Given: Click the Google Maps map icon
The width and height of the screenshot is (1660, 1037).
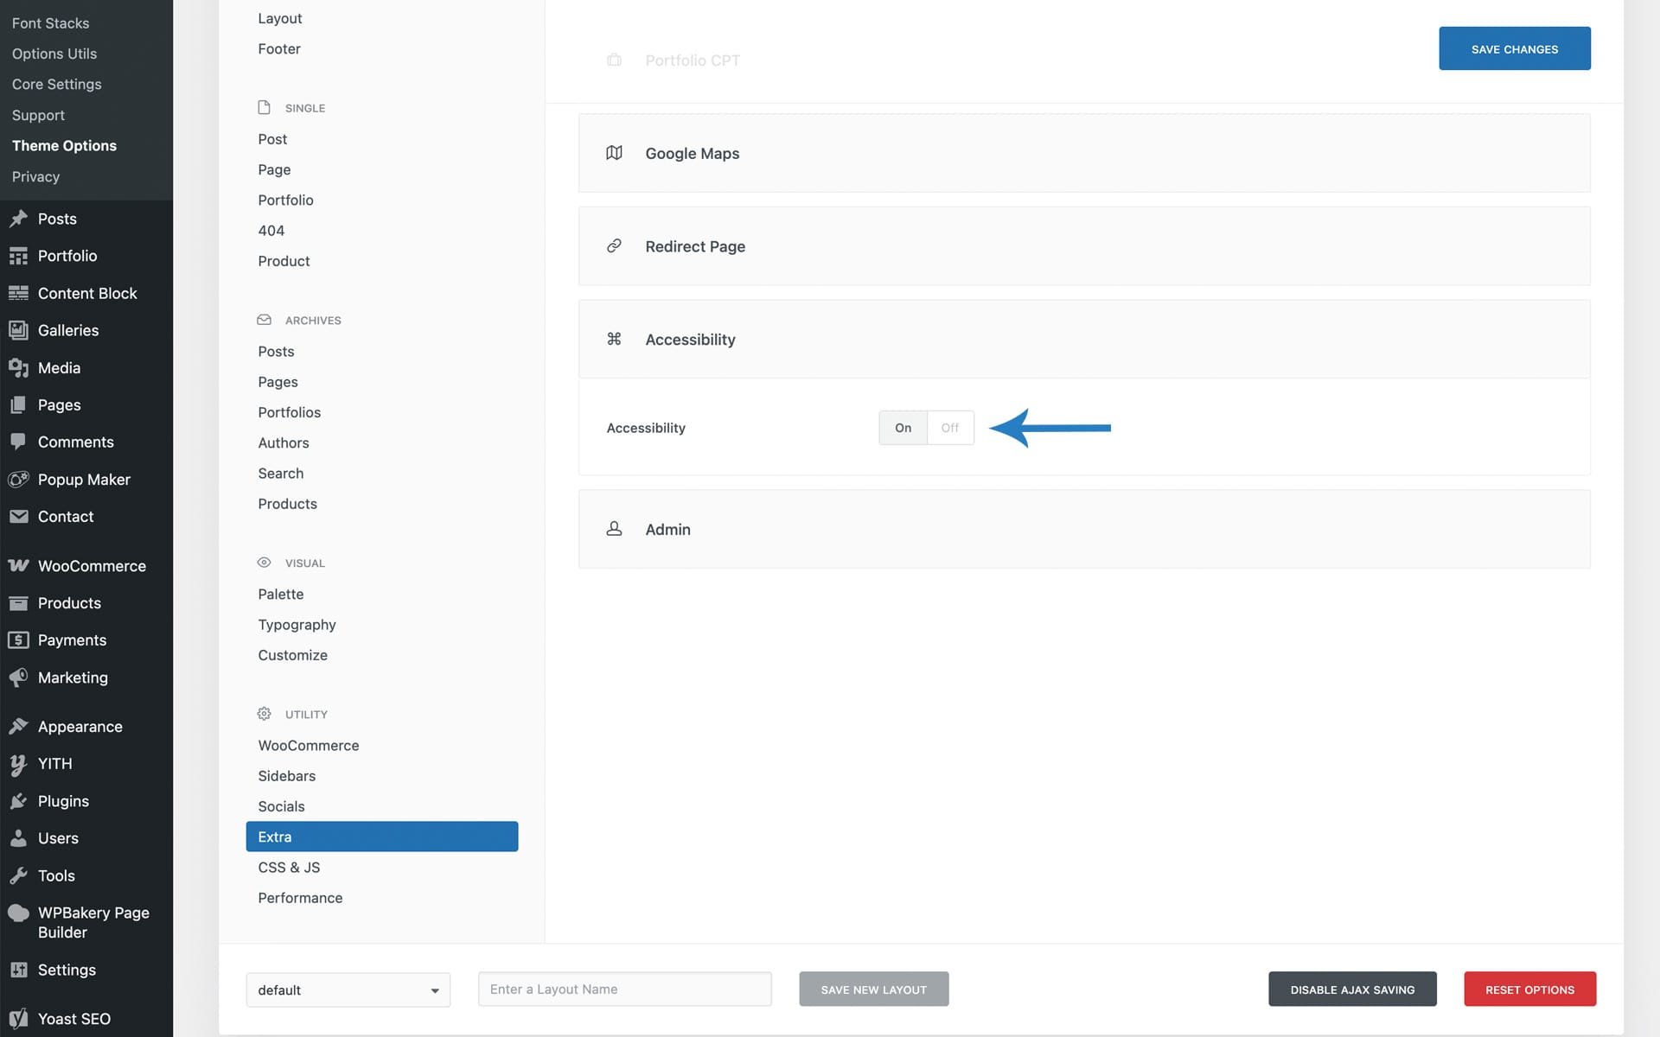Looking at the screenshot, I should 614,153.
